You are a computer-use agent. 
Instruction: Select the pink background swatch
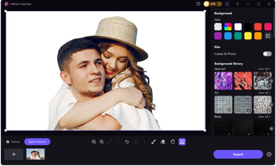point(268,27)
